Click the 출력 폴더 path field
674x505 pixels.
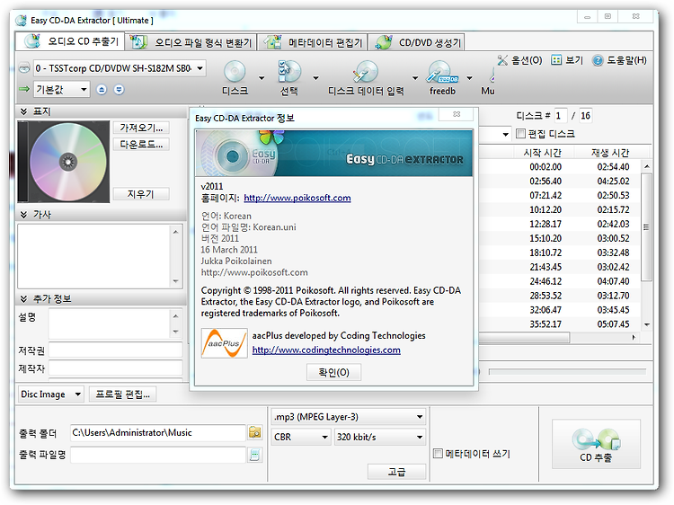158,433
